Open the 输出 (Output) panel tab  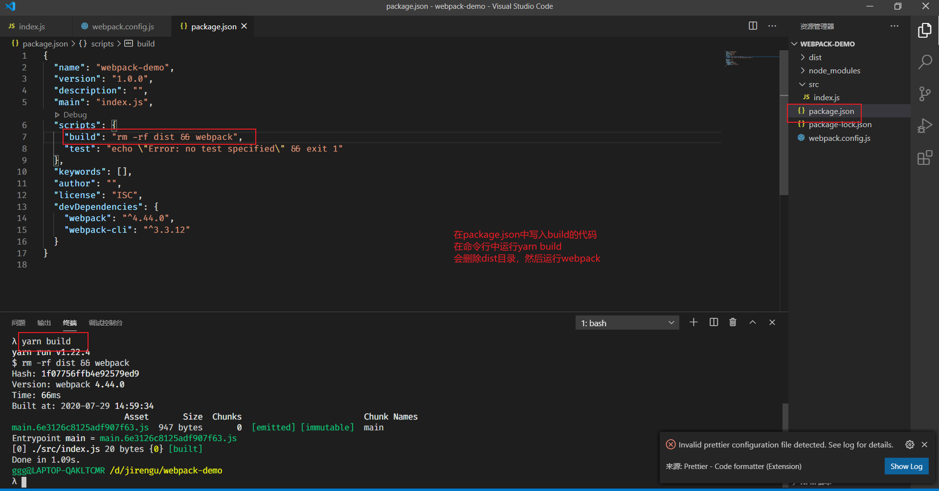point(44,323)
